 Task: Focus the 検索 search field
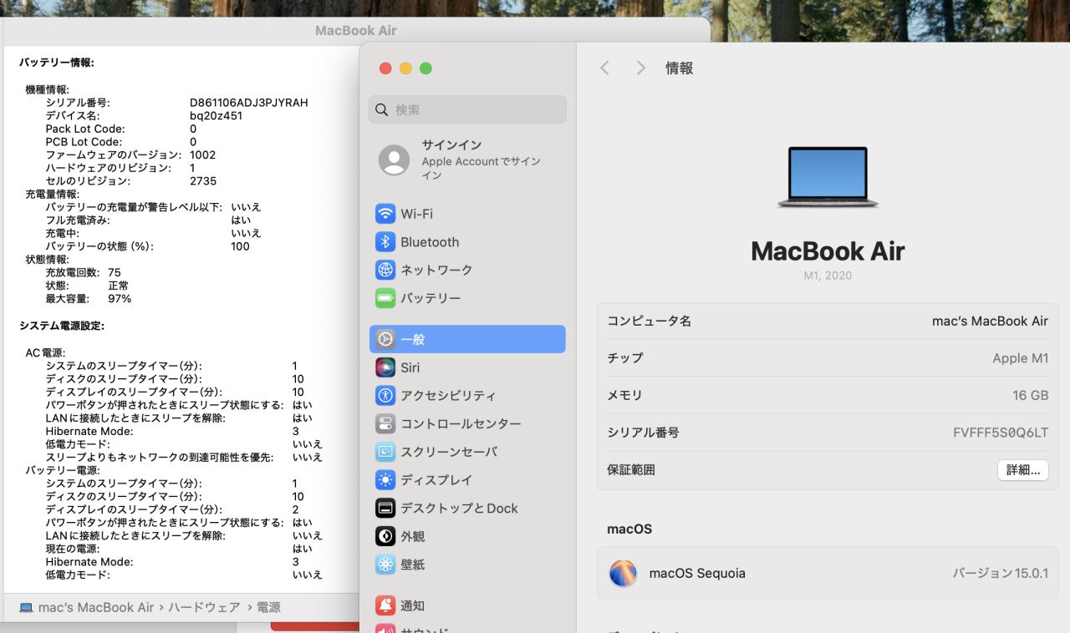pos(467,109)
